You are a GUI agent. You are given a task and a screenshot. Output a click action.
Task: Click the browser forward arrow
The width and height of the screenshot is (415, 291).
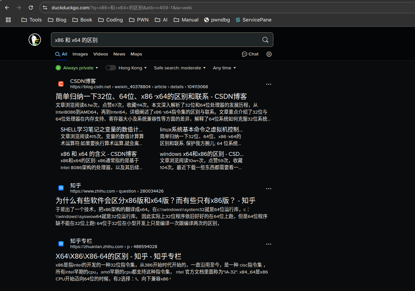point(19,8)
